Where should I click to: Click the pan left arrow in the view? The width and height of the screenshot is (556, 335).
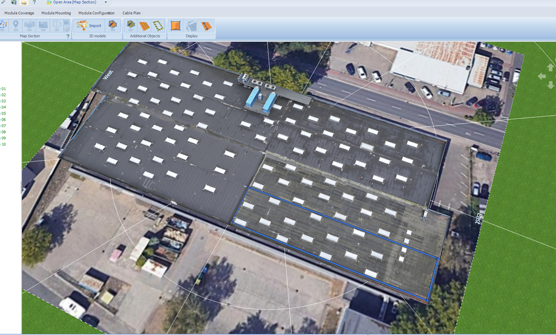tap(542, 76)
